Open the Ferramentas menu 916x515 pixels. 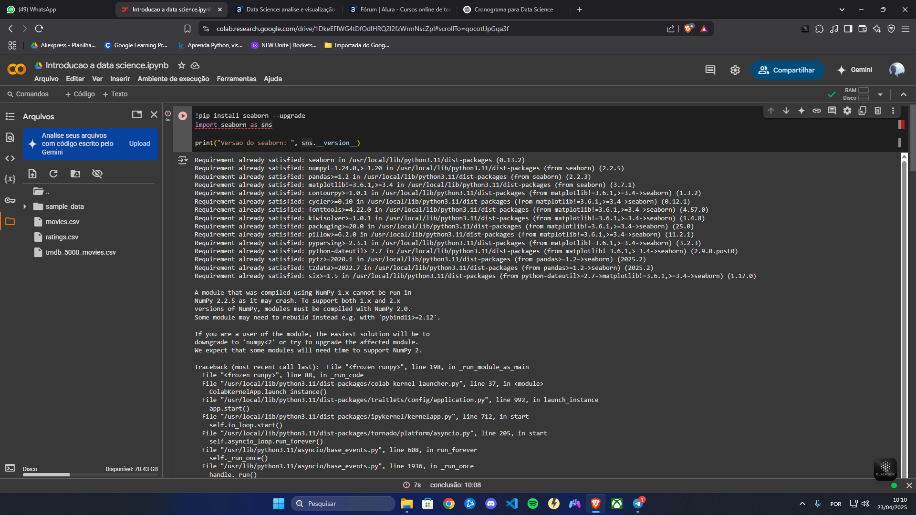coord(236,79)
